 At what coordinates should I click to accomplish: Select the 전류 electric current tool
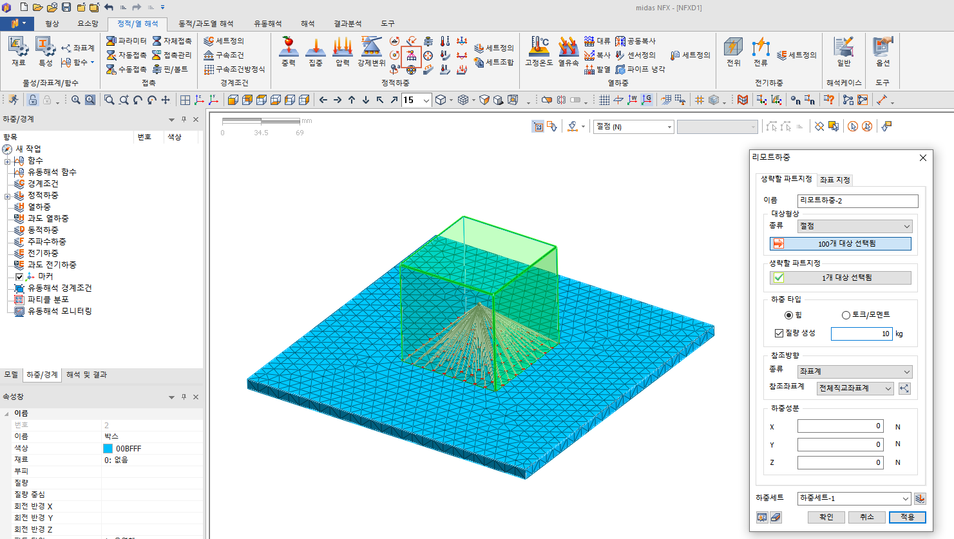[x=761, y=52]
